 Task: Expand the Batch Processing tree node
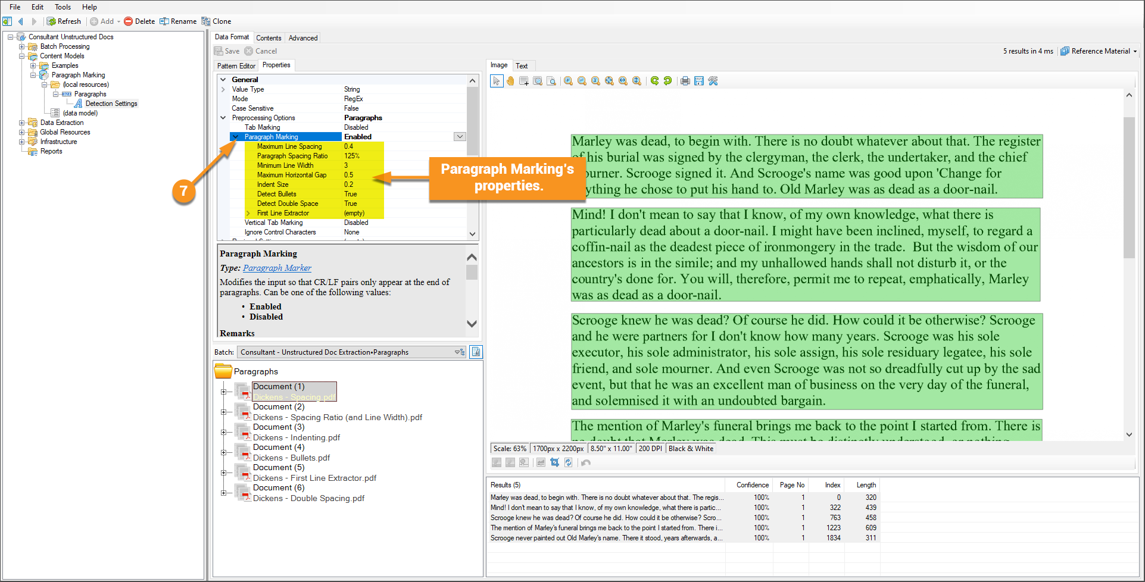pos(22,46)
